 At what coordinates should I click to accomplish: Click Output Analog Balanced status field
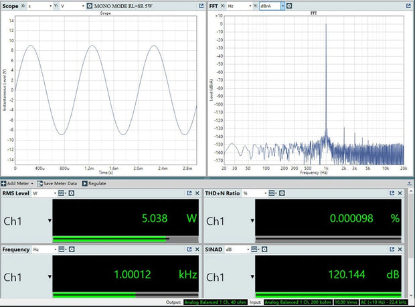click(x=216, y=302)
